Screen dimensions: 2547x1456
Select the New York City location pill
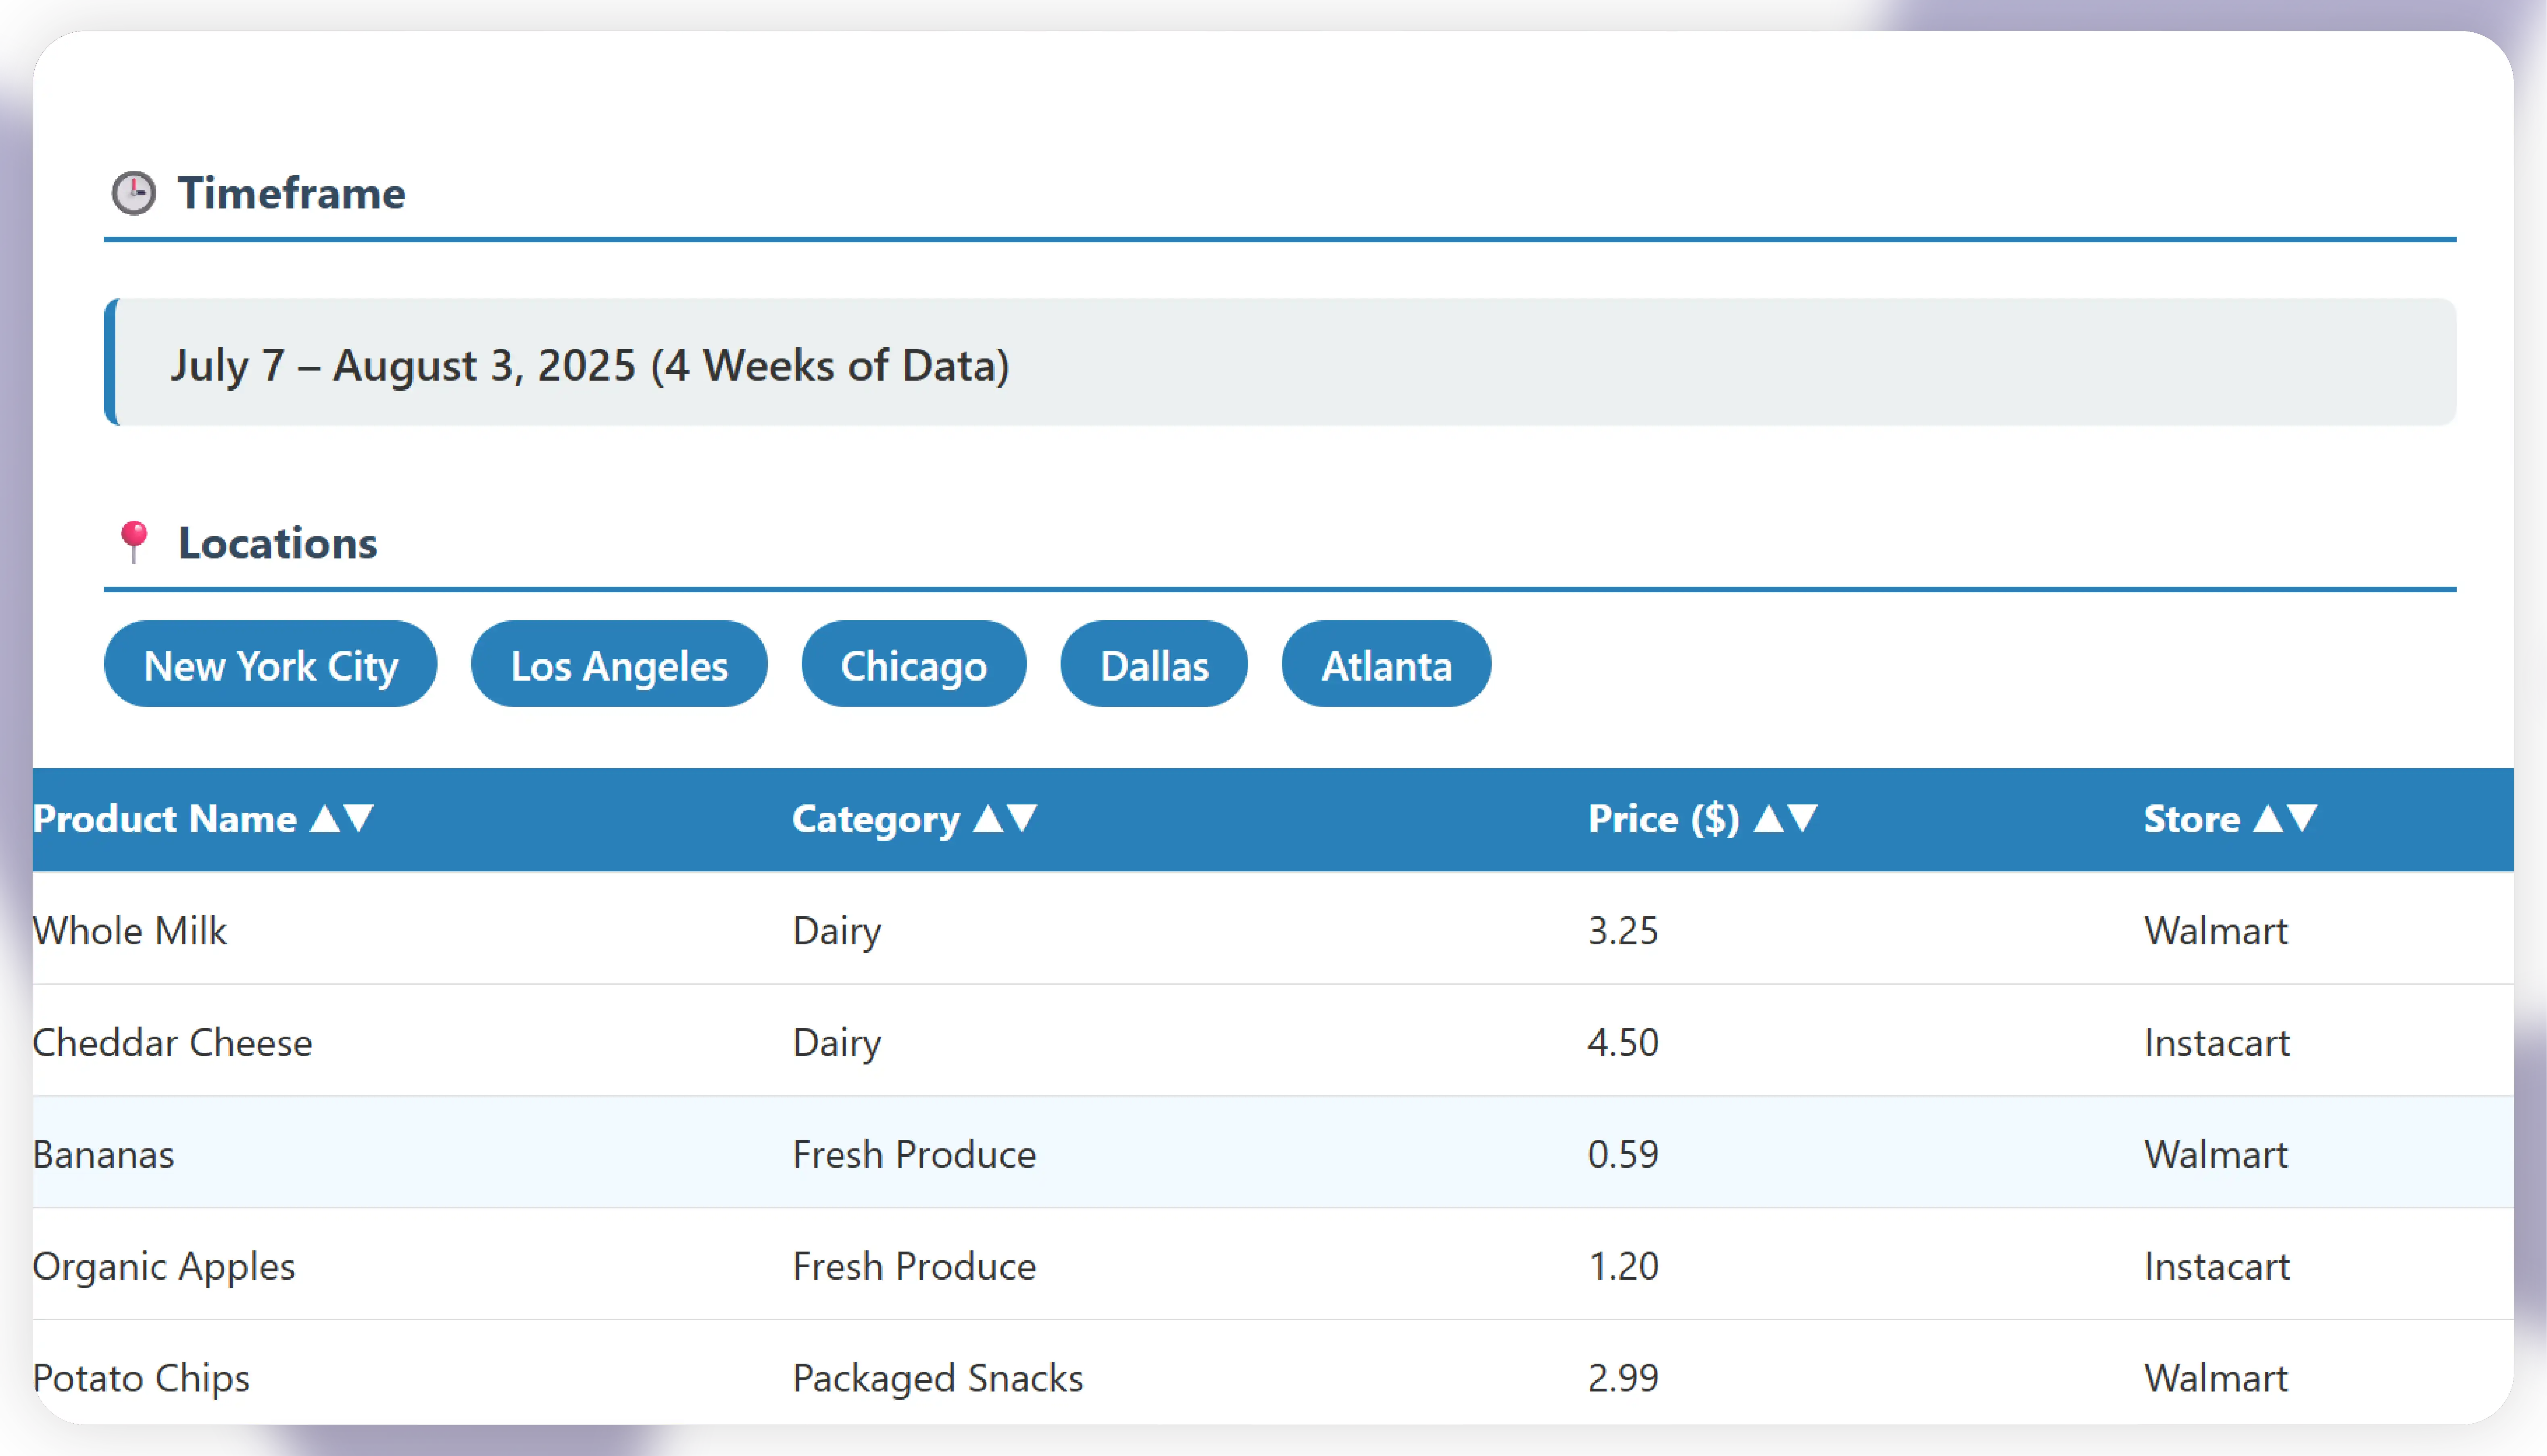tap(270, 665)
